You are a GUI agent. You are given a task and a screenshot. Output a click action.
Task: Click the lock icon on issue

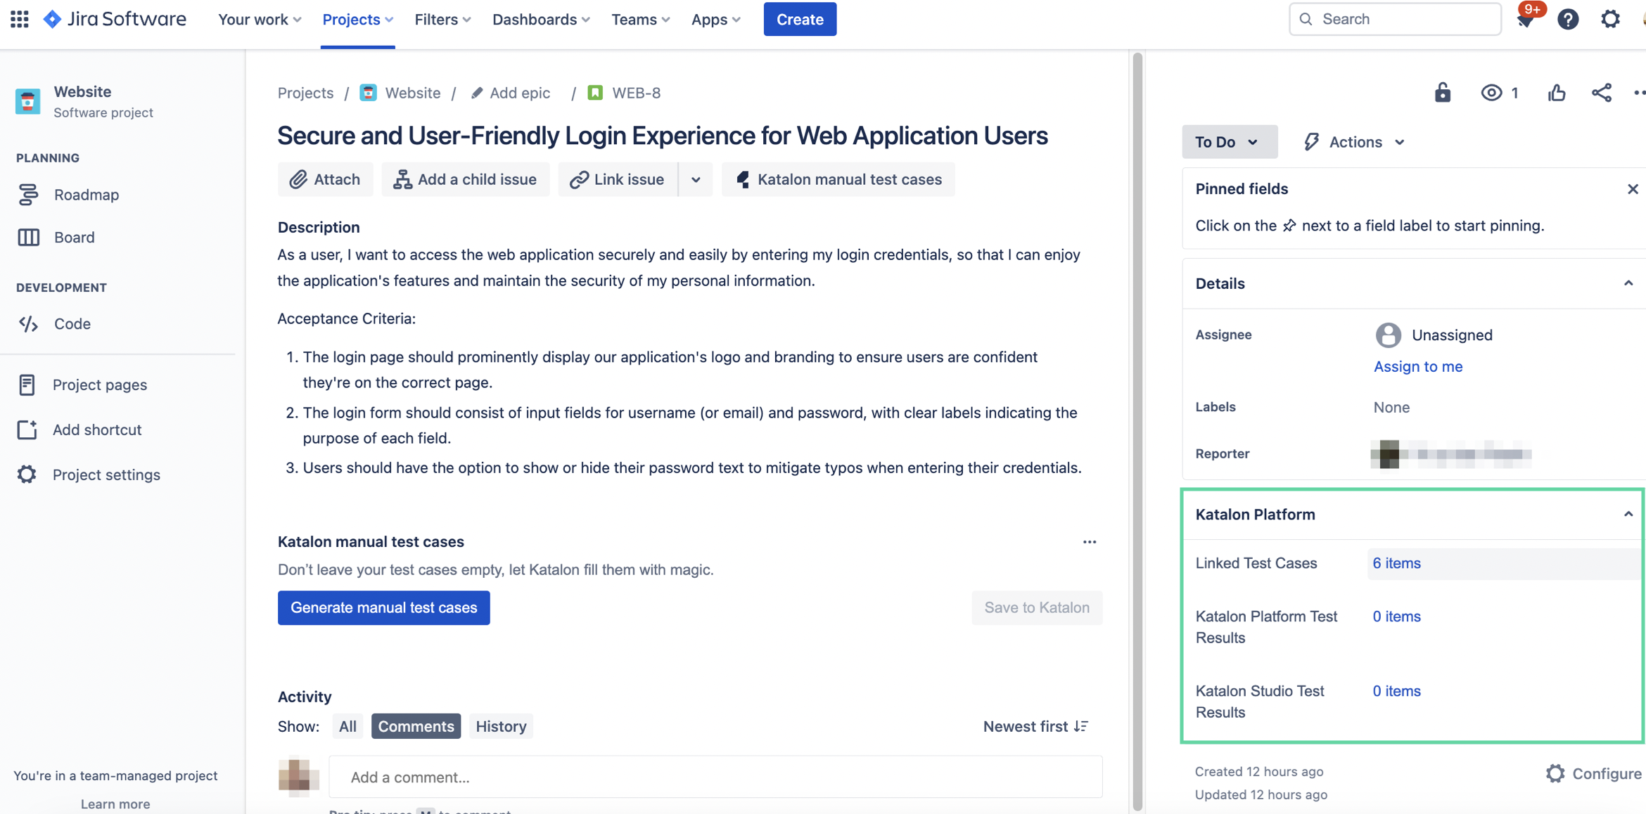tap(1441, 93)
